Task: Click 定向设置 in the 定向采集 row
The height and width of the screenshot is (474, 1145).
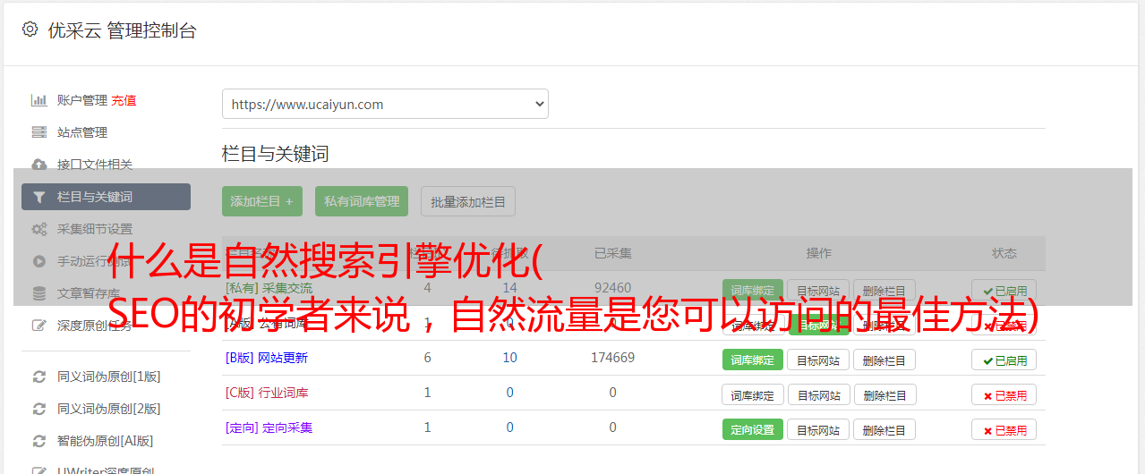Action: 753,429
